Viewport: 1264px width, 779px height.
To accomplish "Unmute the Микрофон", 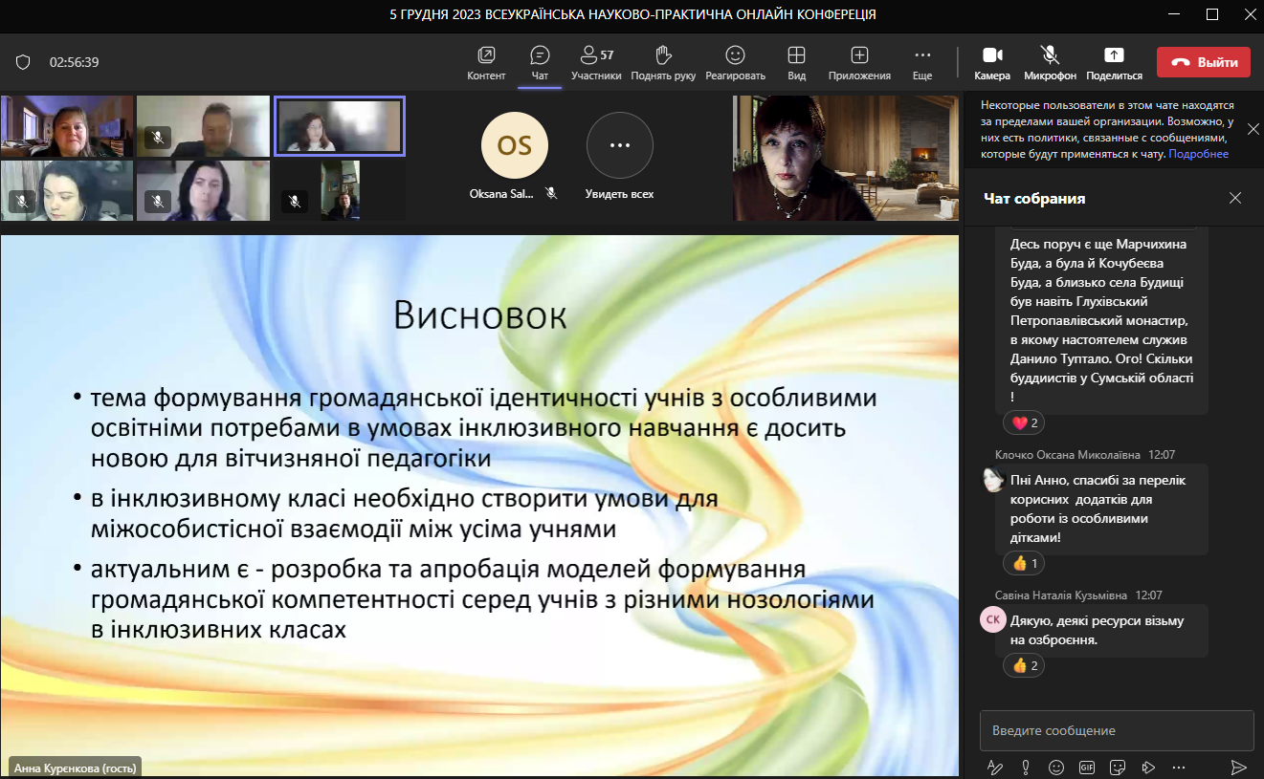I will (x=1050, y=63).
